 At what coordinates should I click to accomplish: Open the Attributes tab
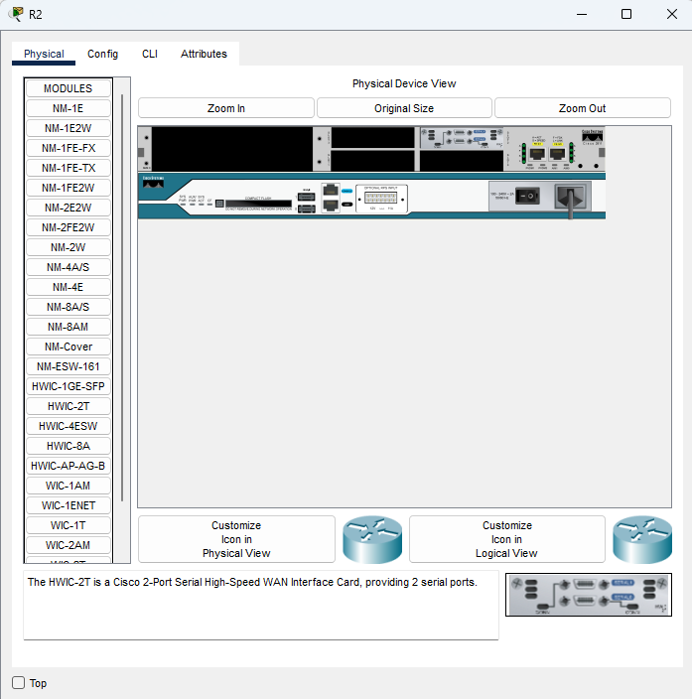pos(204,54)
